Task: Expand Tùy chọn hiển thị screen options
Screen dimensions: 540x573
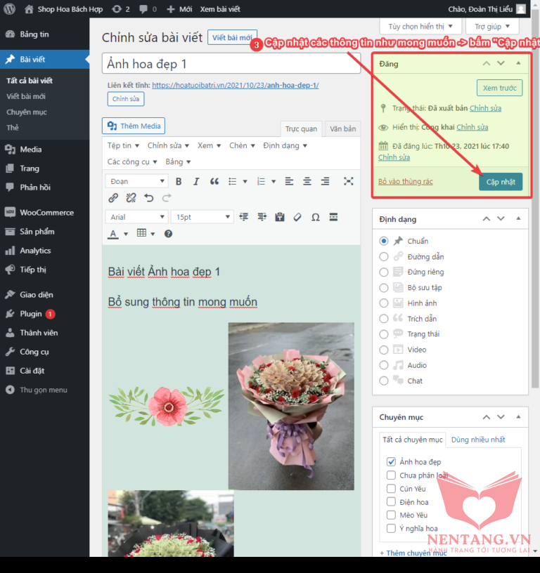Action: (x=420, y=27)
